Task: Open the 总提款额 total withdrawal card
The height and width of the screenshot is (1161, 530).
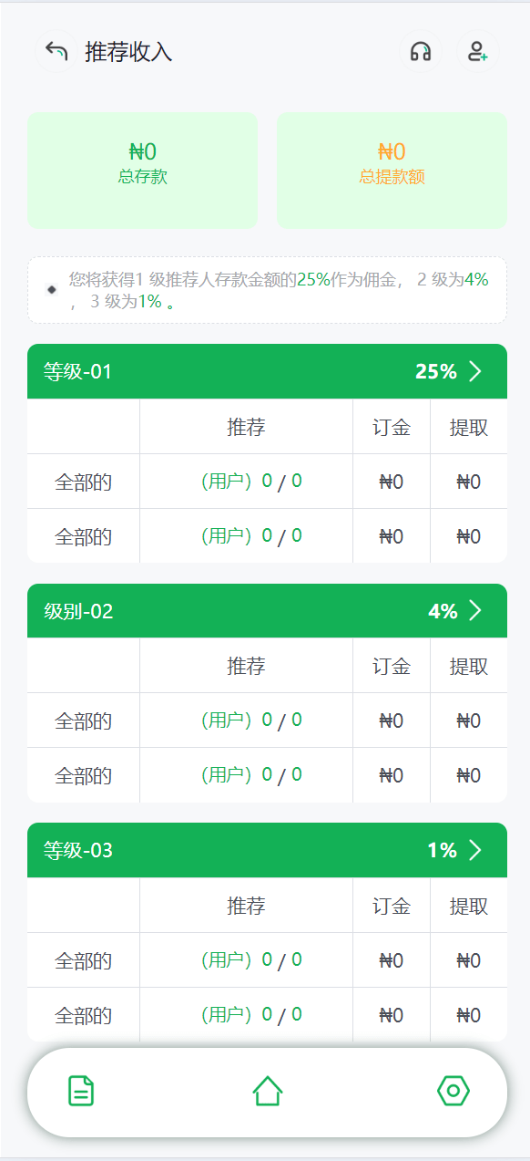Action: [392, 171]
